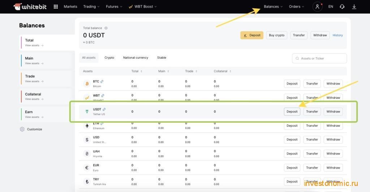Viewport: 370px width, 192px height.
Task: Click the top Transfer button
Action: click(x=299, y=35)
